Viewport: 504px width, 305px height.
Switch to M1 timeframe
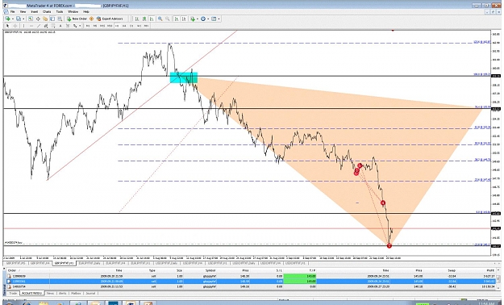(88, 26)
